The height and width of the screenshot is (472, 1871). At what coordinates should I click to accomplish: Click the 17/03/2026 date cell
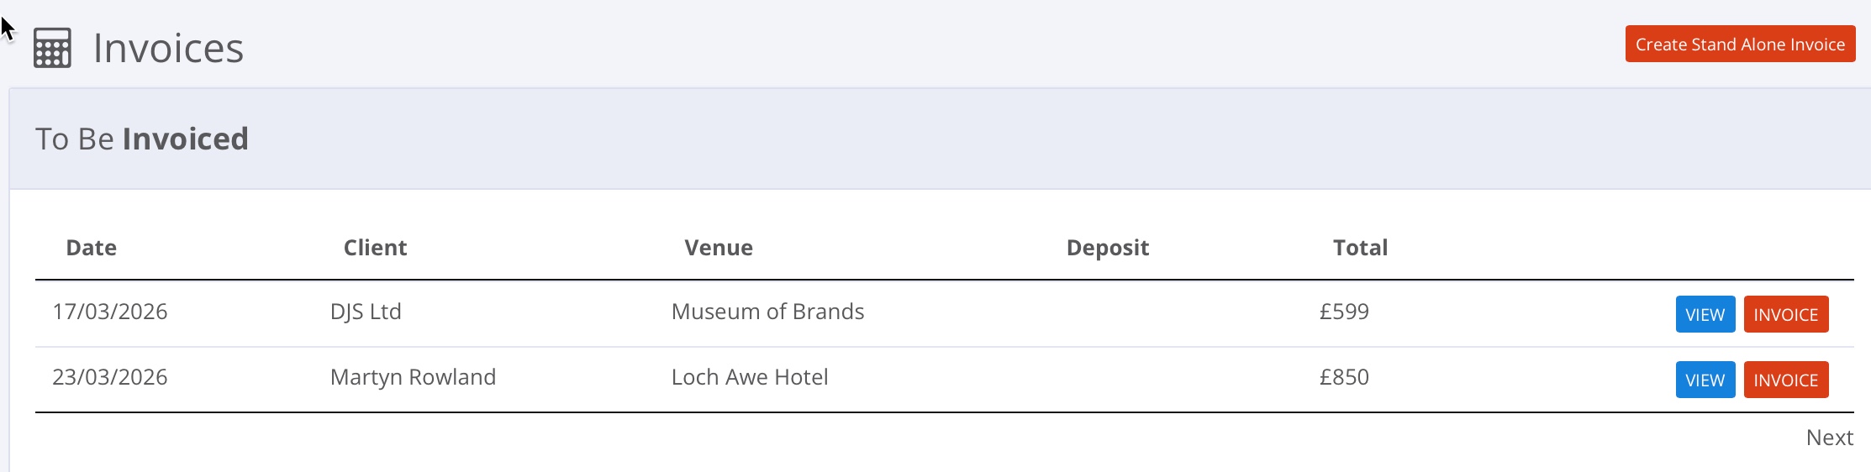(x=110, y=312)
